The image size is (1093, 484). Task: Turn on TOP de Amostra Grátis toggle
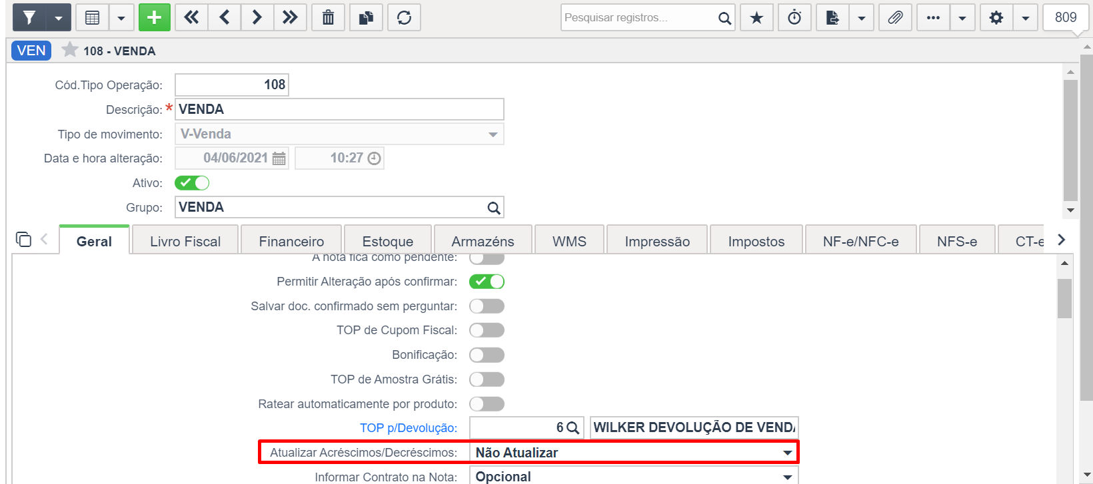pyautogui.click(x=487, y=379)
